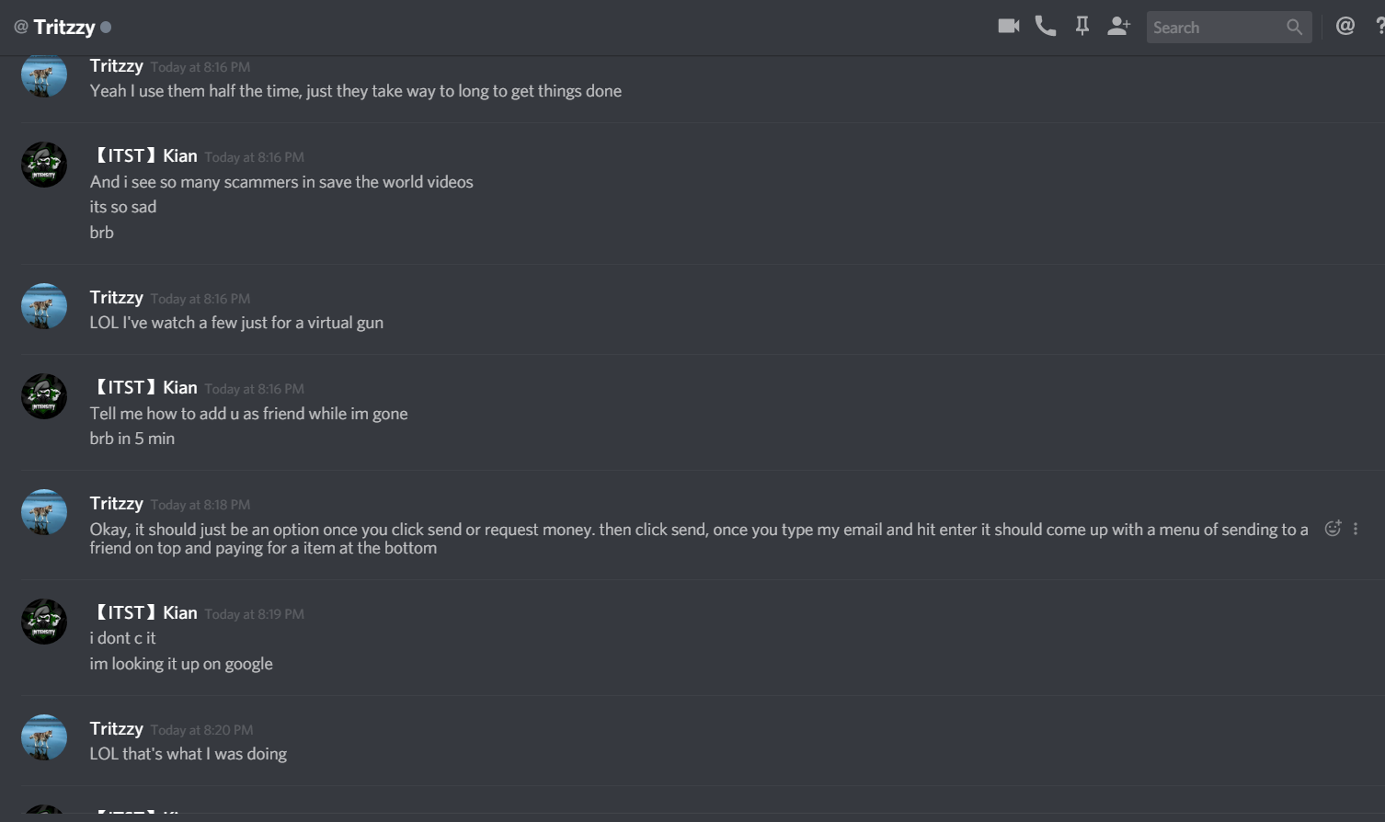1385x822 pixels.
Task: Click the magnifier icon in Search
Action: (1294, 28)
